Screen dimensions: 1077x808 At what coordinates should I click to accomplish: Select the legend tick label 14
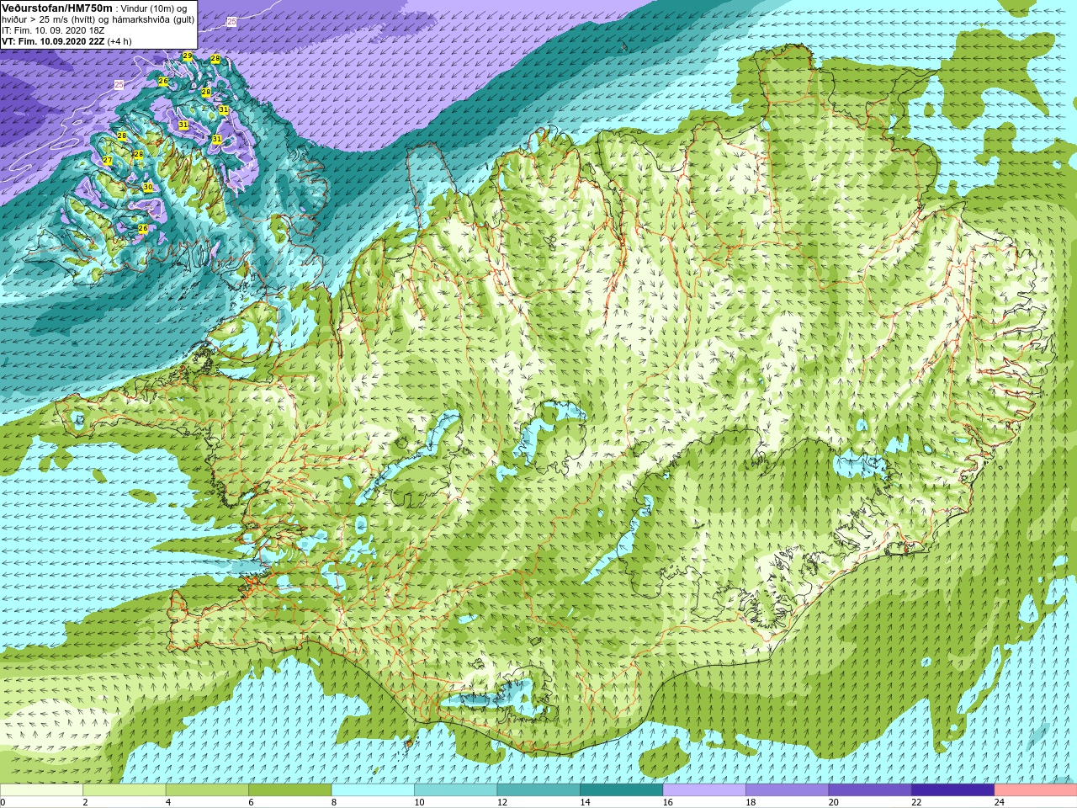[585, 802]
